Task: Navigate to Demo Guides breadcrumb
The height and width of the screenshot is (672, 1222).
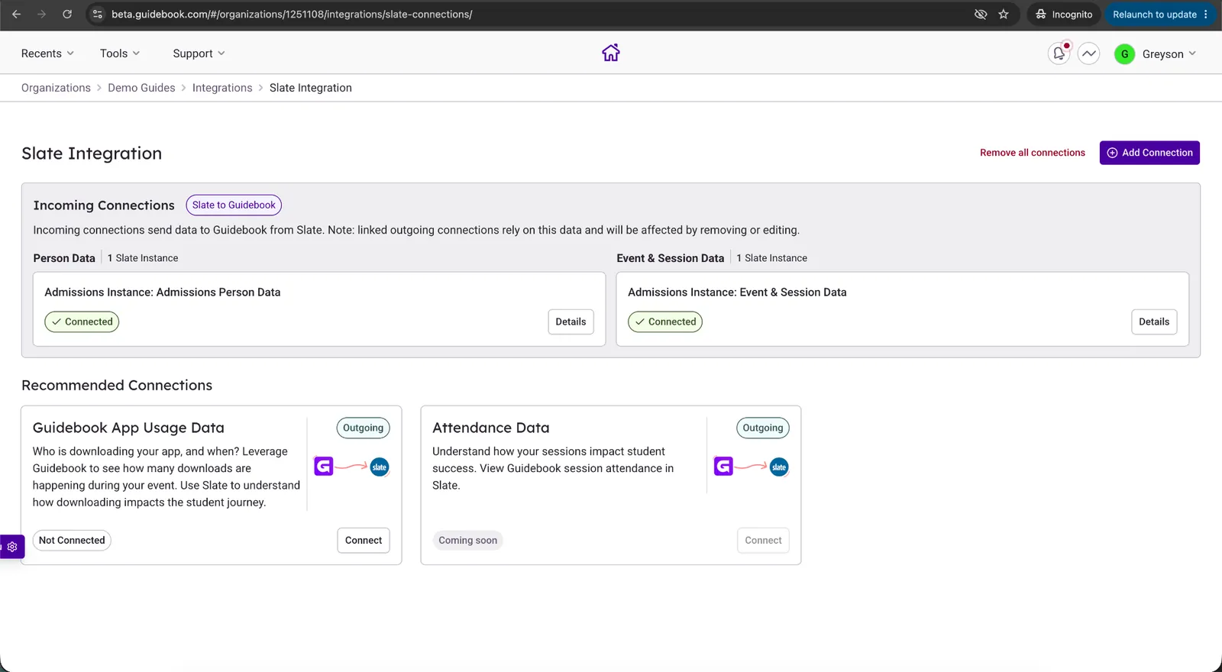Action: pyautogui.click(x=141, y=88)
